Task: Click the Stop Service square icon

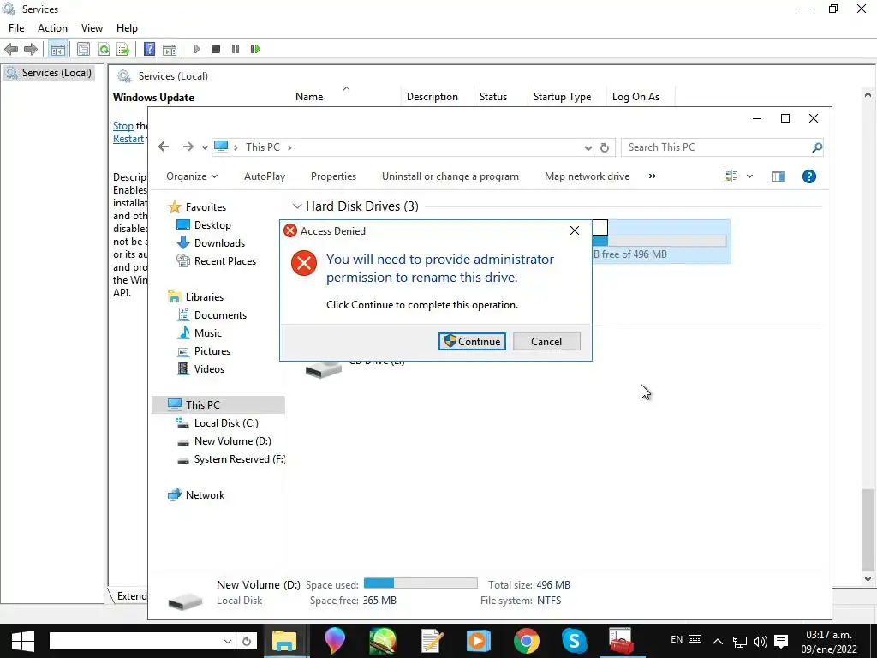Action: [x=216, y=49]
